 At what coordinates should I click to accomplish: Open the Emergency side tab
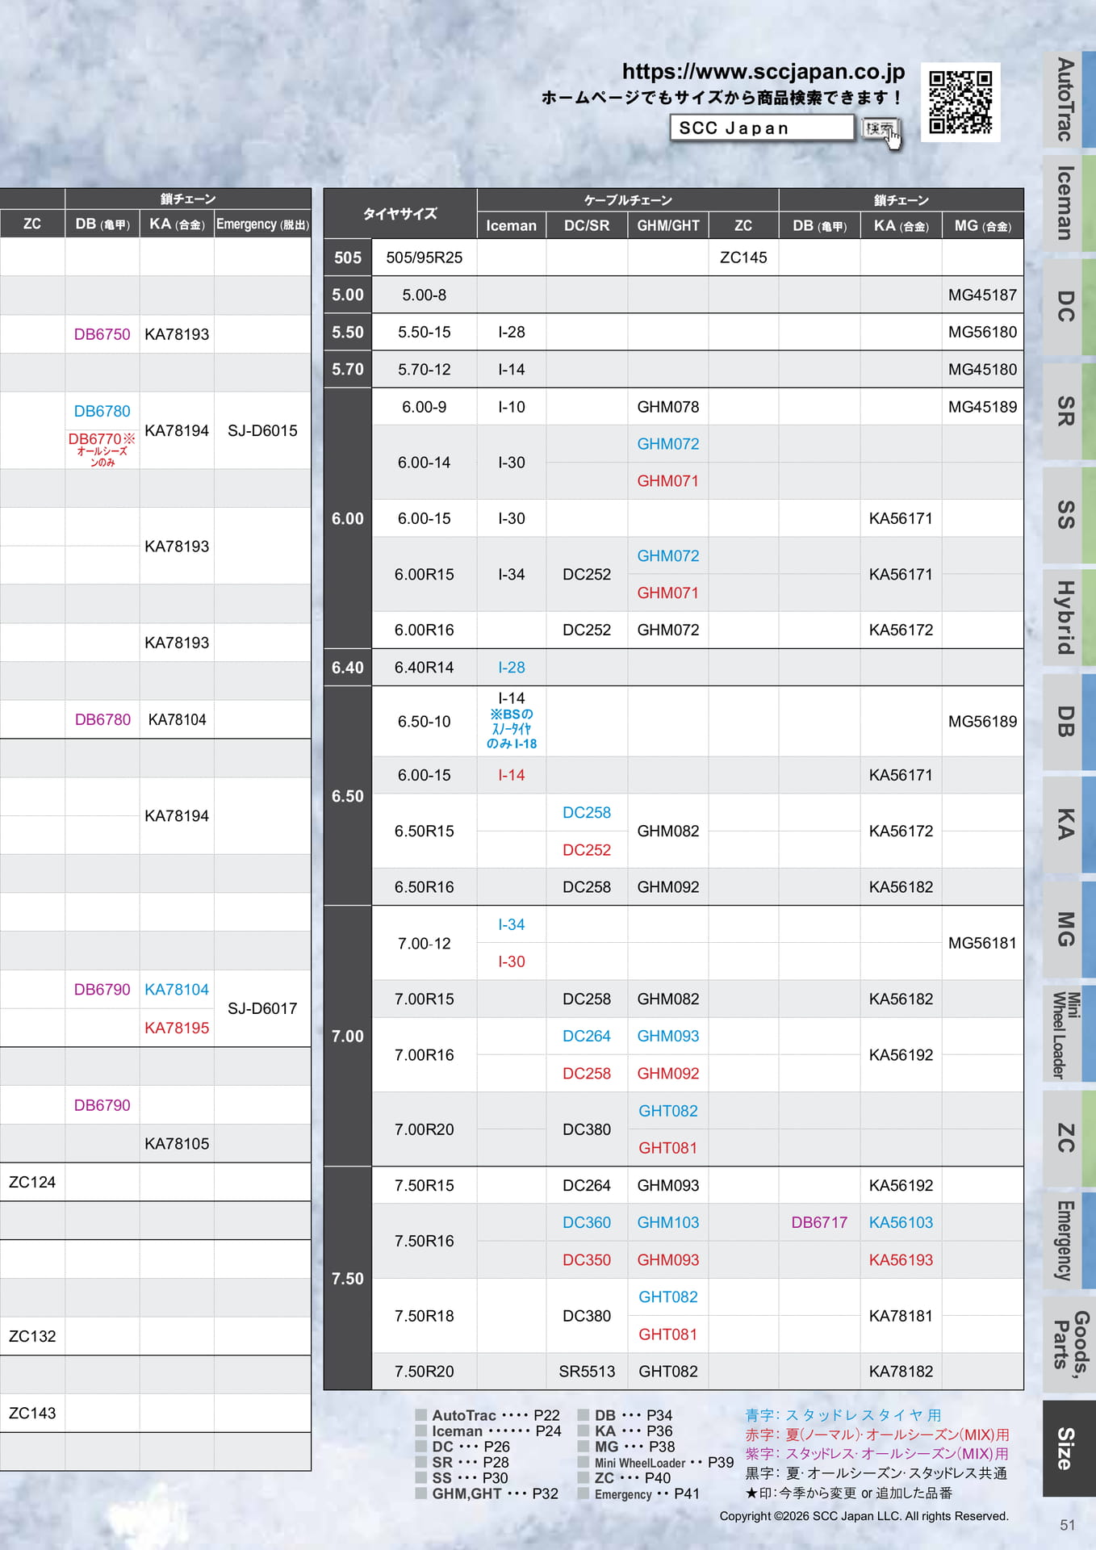[1069, 1241]
